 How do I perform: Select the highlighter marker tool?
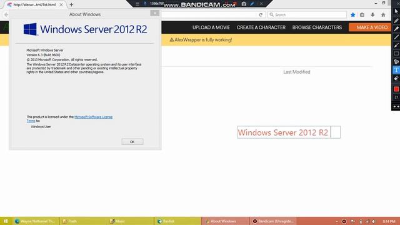396,29
